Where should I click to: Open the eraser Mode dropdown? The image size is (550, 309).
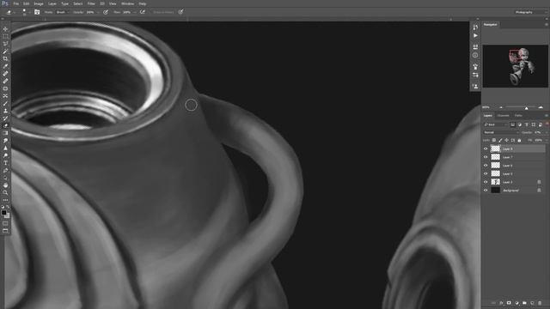click(x=63, y=12)
